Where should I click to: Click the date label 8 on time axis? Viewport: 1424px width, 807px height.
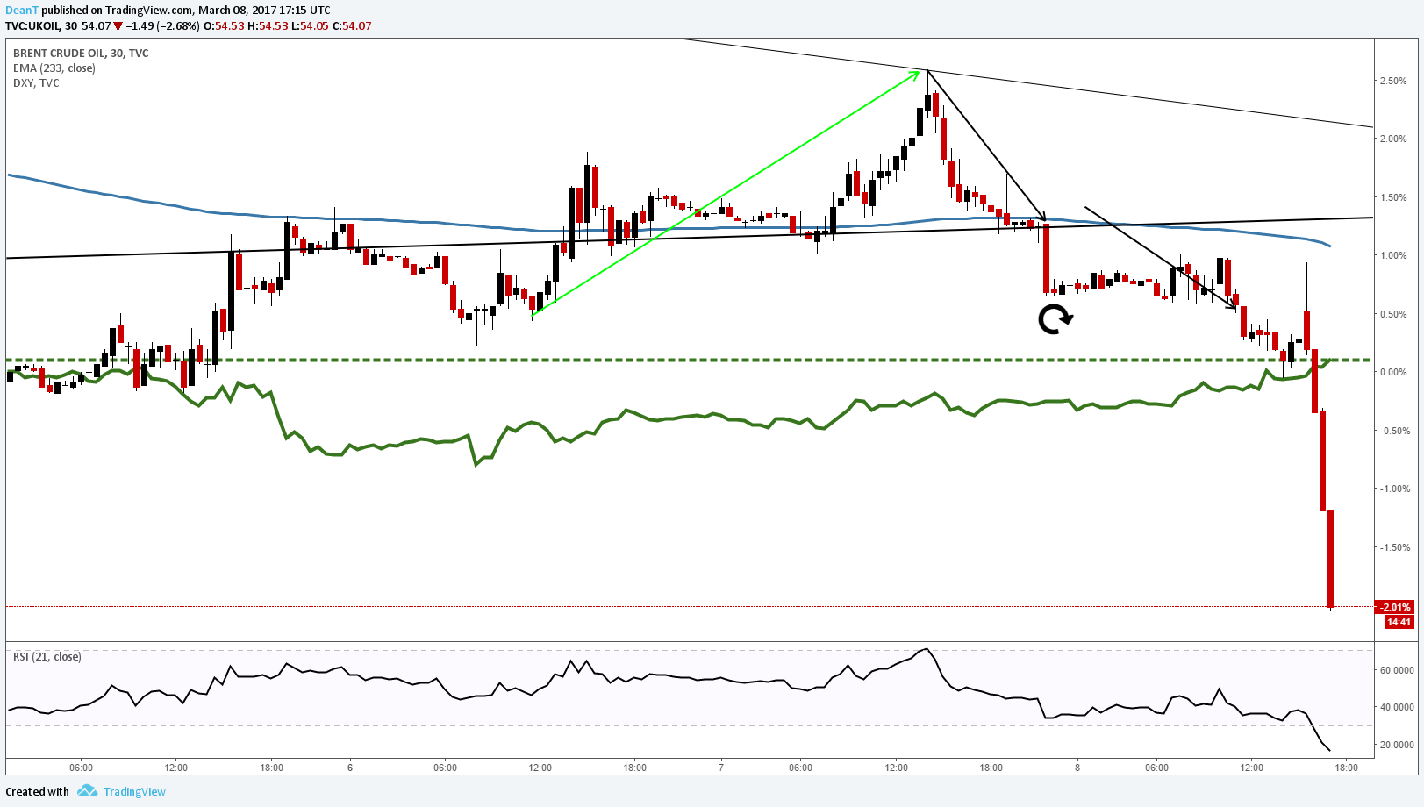1077,768
